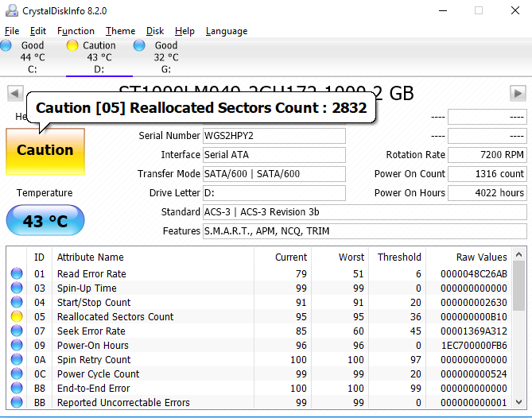
Task: Click status orb of Start/Stop Count row
Action: [17, 302]
